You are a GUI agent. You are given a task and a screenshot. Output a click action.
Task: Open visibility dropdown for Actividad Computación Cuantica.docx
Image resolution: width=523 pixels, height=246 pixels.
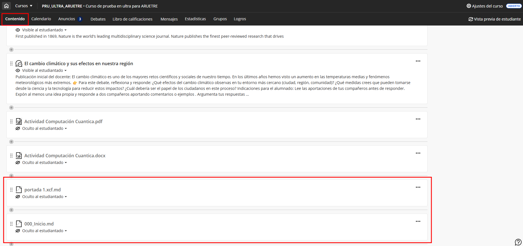coord(44,163)
